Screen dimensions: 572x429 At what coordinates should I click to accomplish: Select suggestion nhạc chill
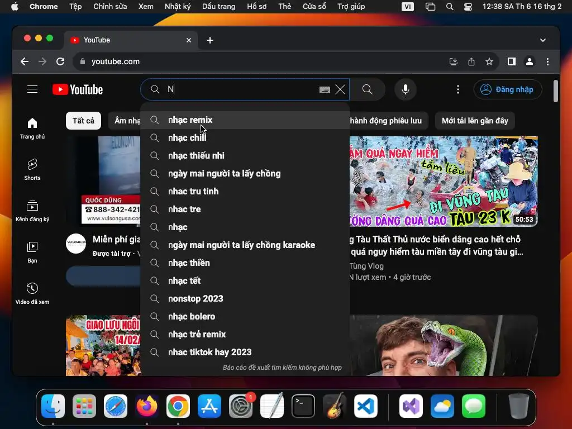click(x=245, y=138)
